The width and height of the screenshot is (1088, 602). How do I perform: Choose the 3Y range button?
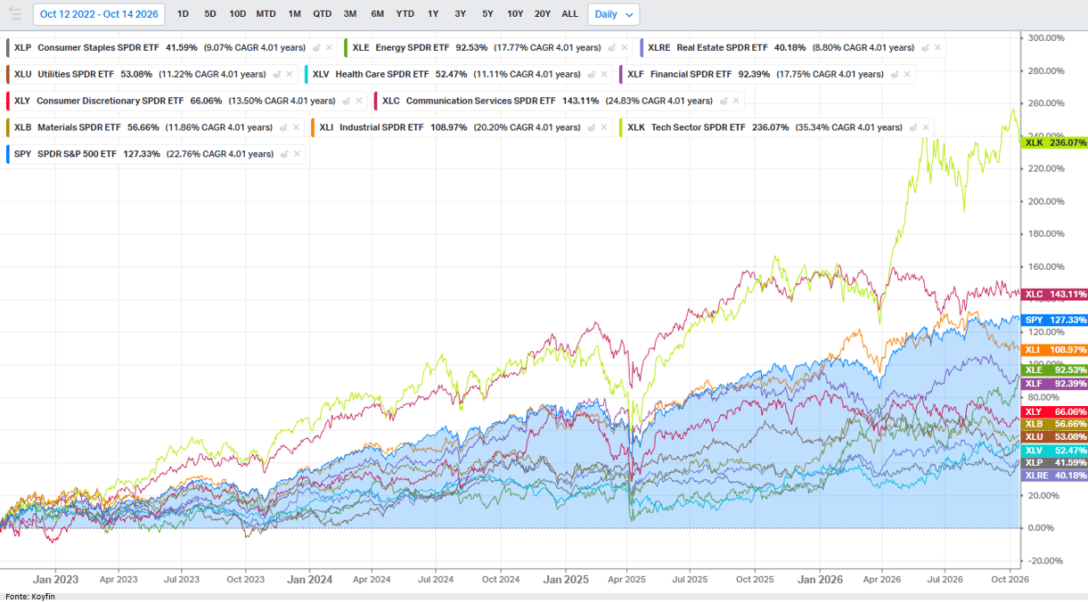click(460, 14)
